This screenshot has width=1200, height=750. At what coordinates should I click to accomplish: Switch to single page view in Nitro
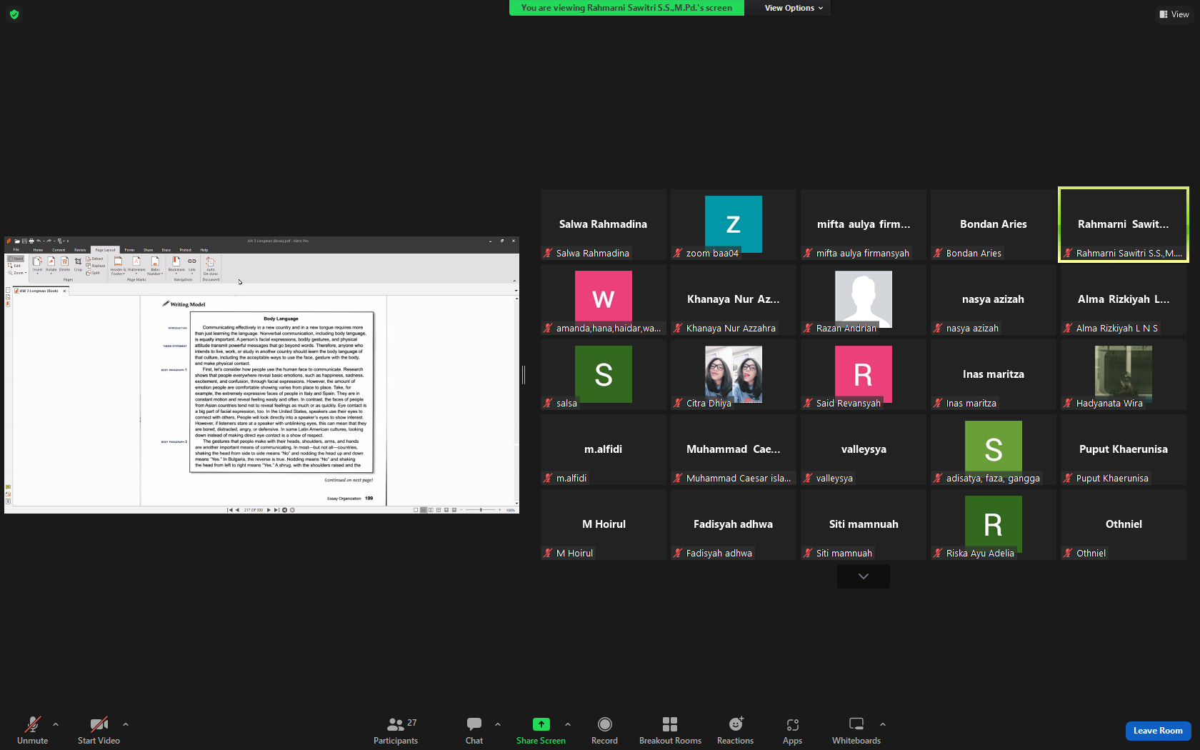[416, 510]
